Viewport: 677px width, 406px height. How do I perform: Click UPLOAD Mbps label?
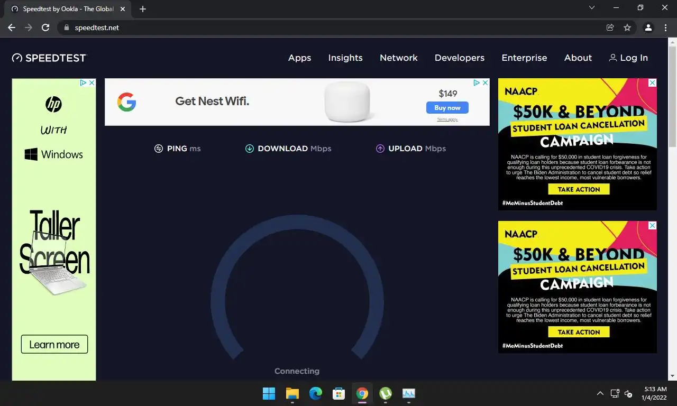point(417,149)
